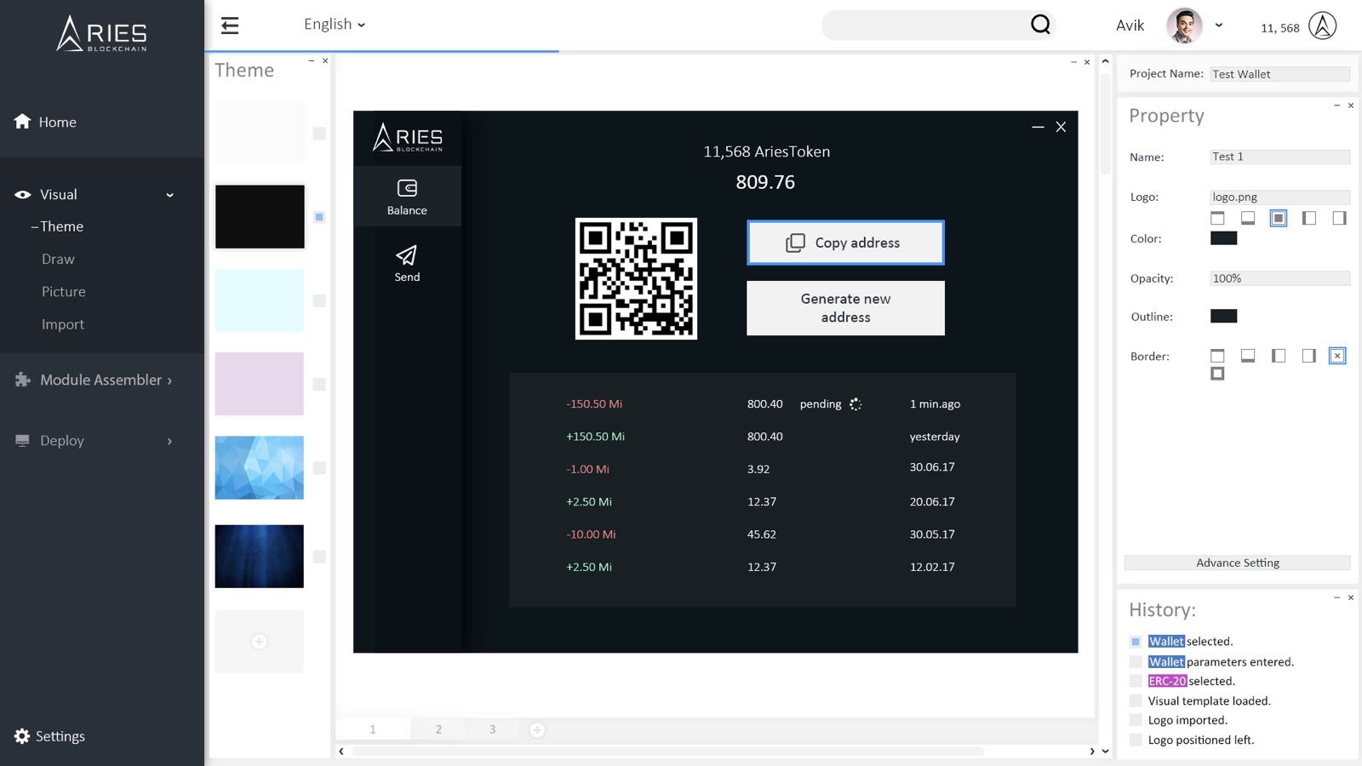
Task: Click Generate new address button
Action: pyautogui.click(x=845, y=308)
